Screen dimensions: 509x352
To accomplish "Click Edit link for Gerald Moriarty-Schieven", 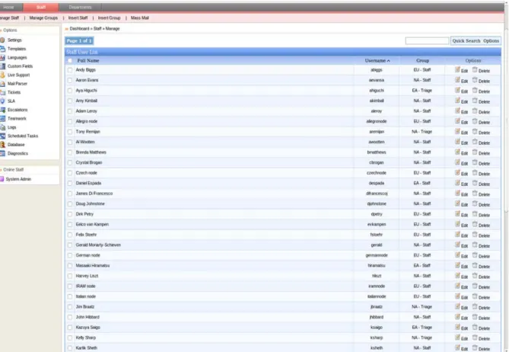I will (x=465, y=246).
